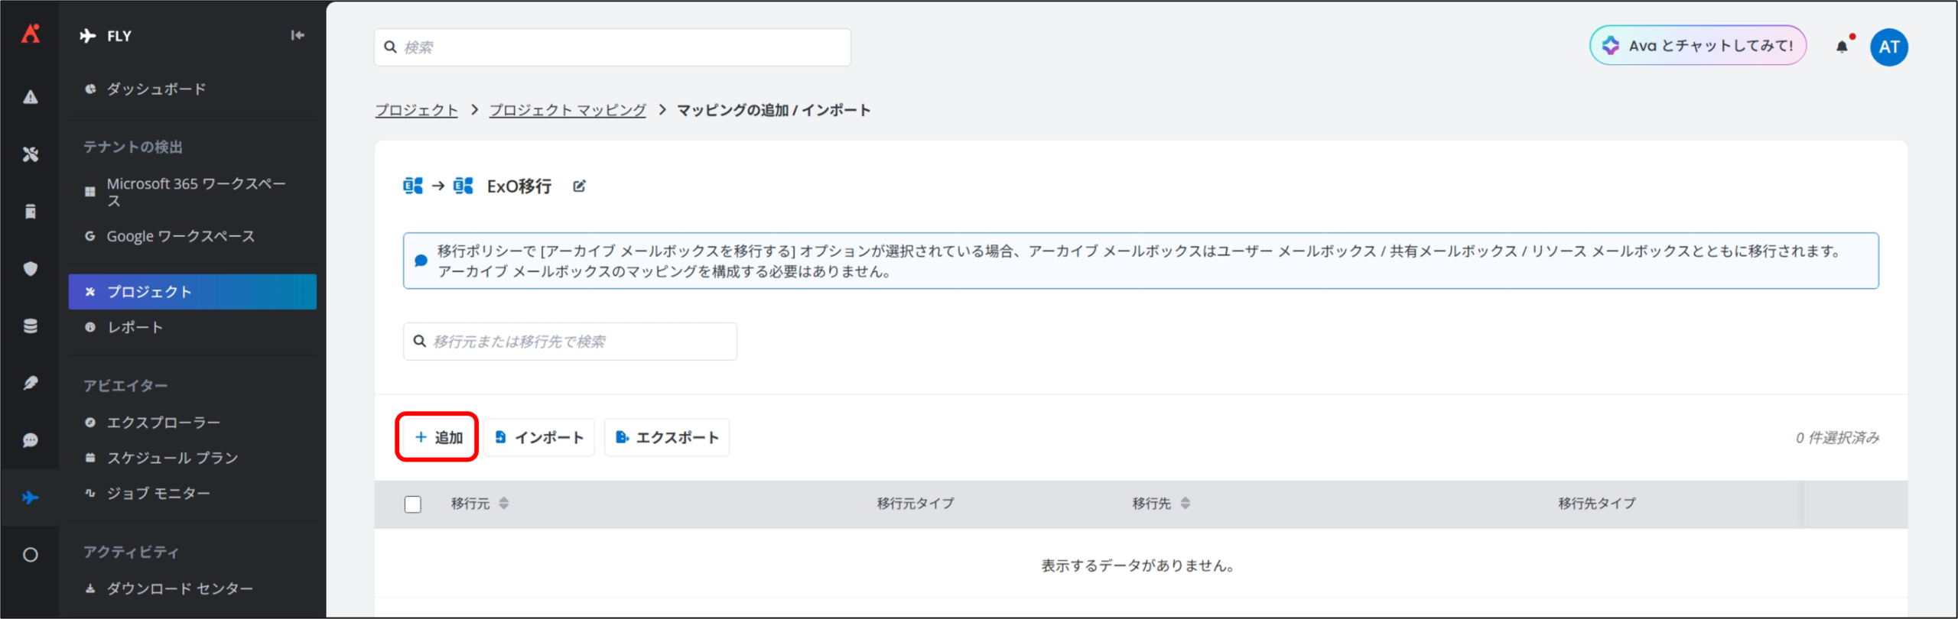Viewport: 1958px width, 619px height.
Task: Open ジョブ モニター in the sidebar
Action: (158, 494)
